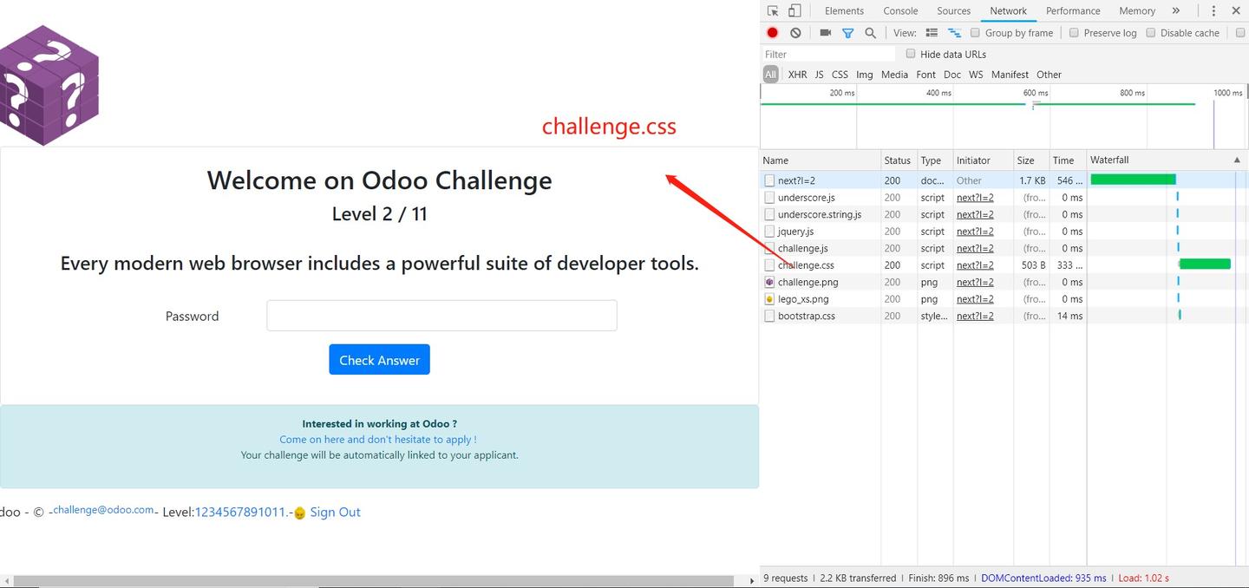
Task: Enable screenshot capture with the camera icon
Action: 825,32
